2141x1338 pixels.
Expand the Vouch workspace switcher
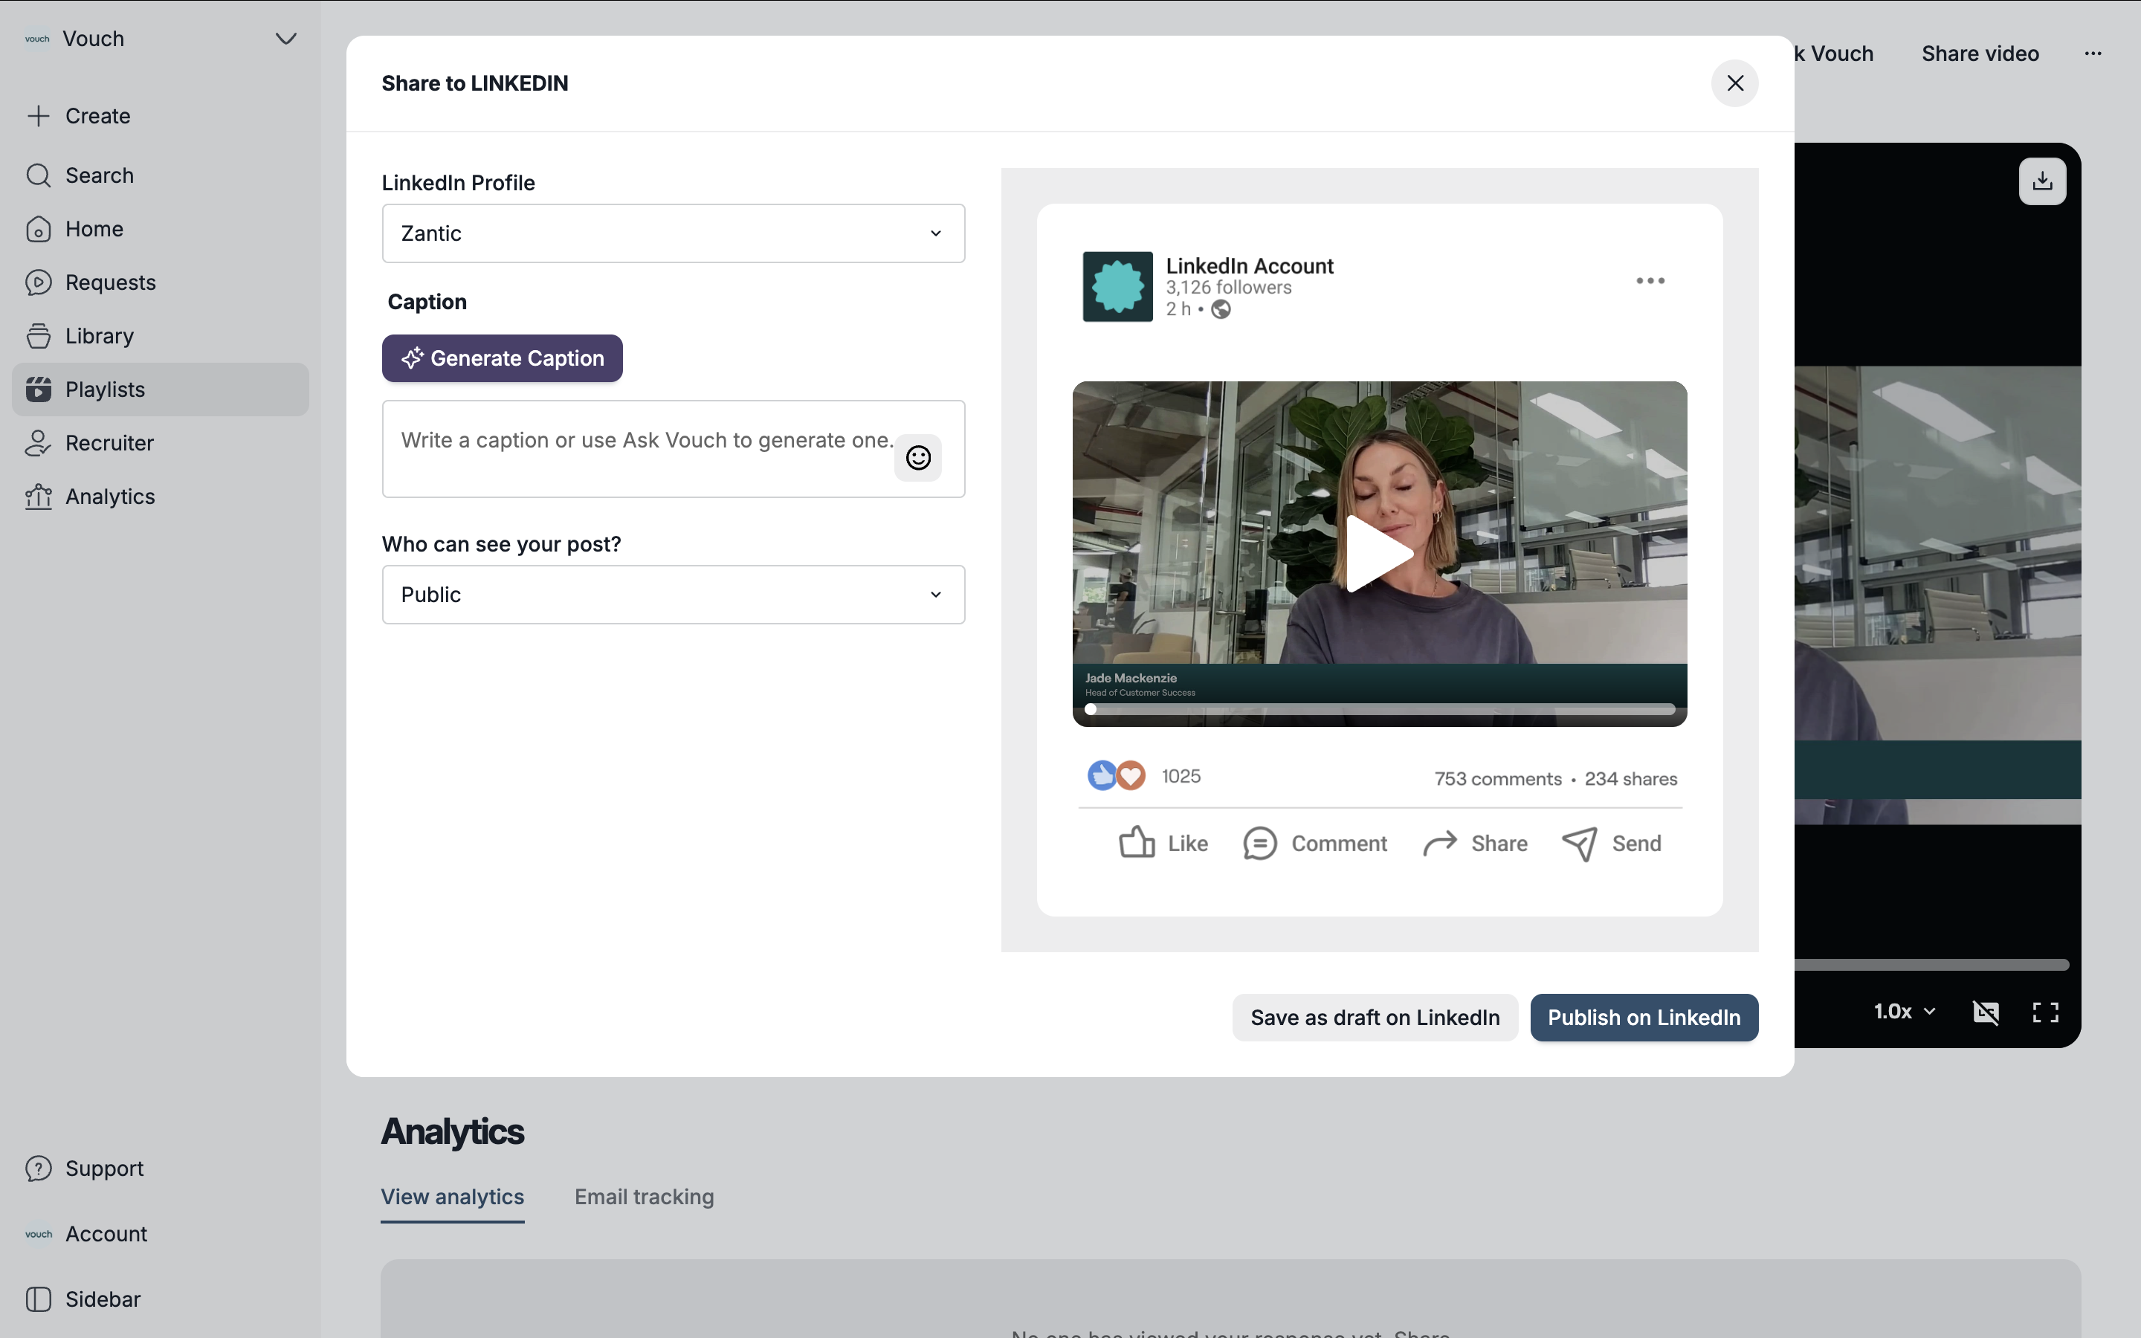point(285,39)
